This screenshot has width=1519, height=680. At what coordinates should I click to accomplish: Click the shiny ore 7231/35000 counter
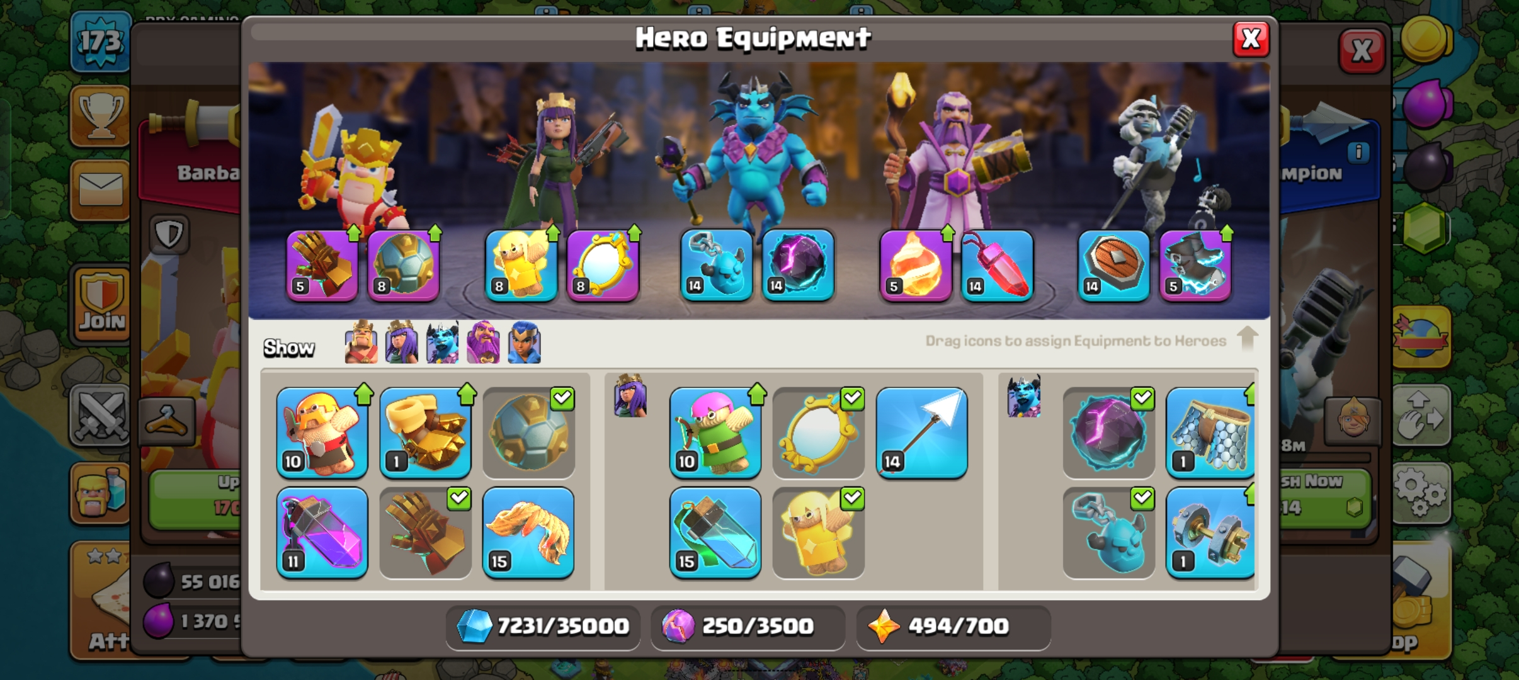pos(543,626)
